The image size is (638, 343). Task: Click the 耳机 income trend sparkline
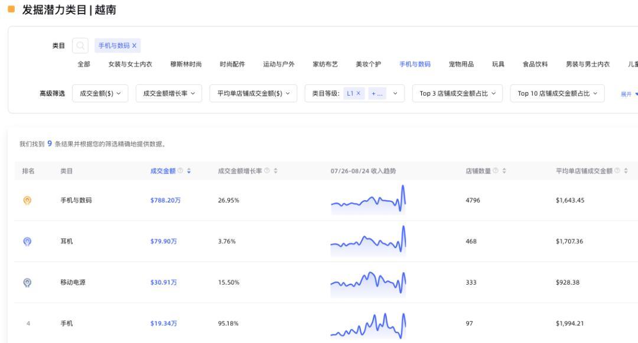click(368, 241)
